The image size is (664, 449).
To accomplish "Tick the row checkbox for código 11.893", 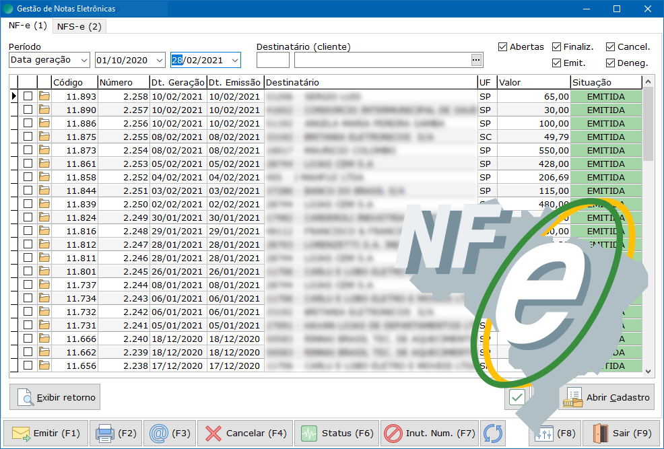I will coord(28,96).
